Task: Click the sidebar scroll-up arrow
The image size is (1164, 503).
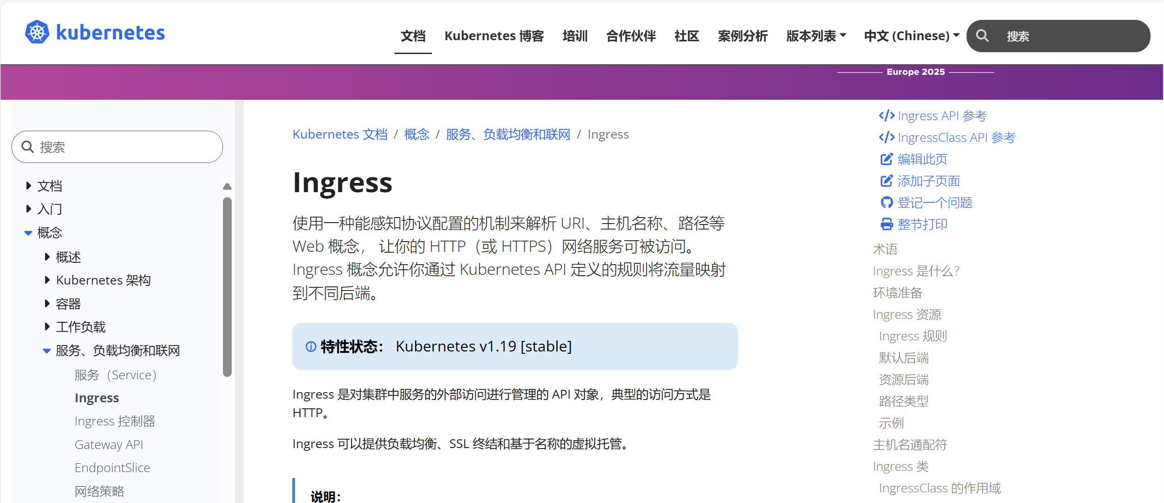Action: pos(227,187)
